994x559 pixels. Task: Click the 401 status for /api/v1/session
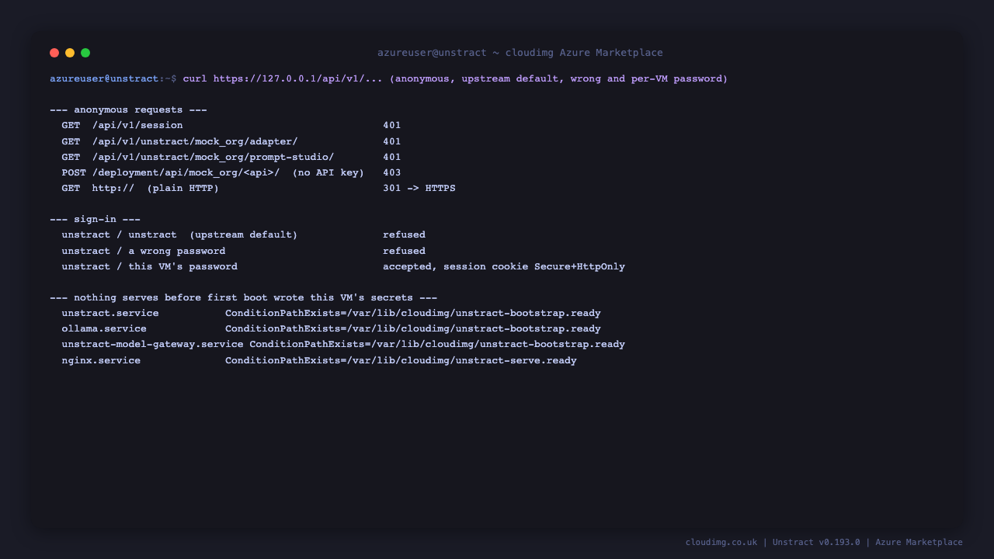tap(392, 126)
